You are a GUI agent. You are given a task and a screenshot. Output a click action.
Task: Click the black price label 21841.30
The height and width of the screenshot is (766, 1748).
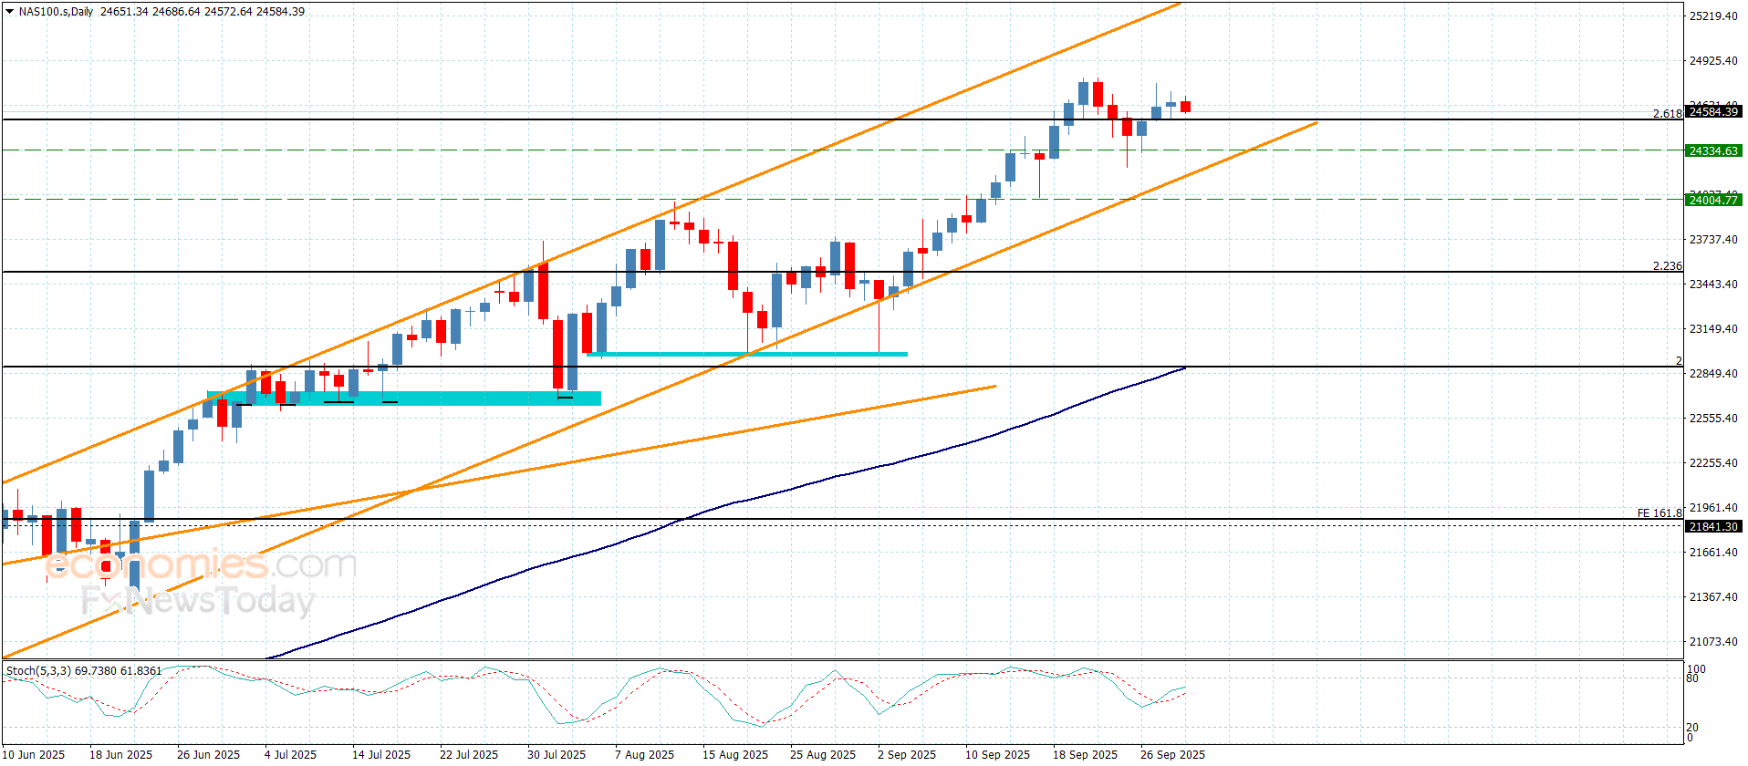click(x=1713, y=527)
